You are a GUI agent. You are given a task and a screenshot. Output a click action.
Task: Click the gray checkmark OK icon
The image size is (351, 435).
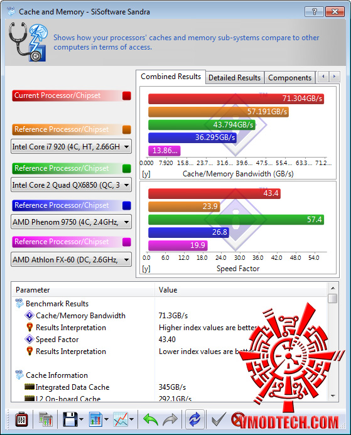coord(218,419)
